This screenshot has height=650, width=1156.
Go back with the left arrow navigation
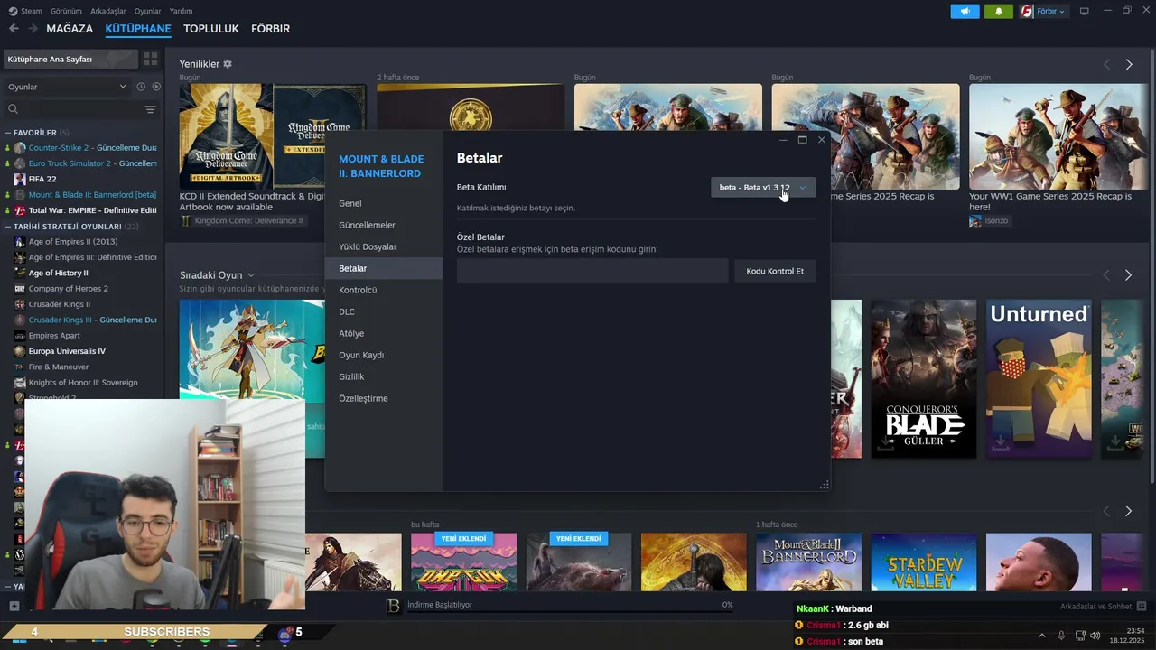pyautogui.click(x=14, y=29)
